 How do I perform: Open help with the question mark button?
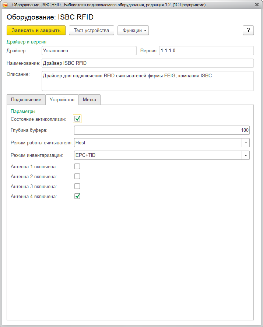tap(248, 31)
